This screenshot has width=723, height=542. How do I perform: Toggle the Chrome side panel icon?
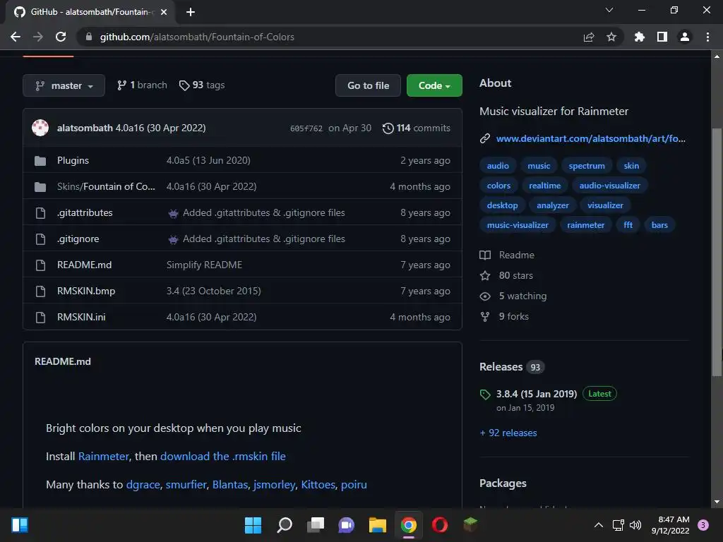(662, 37)
